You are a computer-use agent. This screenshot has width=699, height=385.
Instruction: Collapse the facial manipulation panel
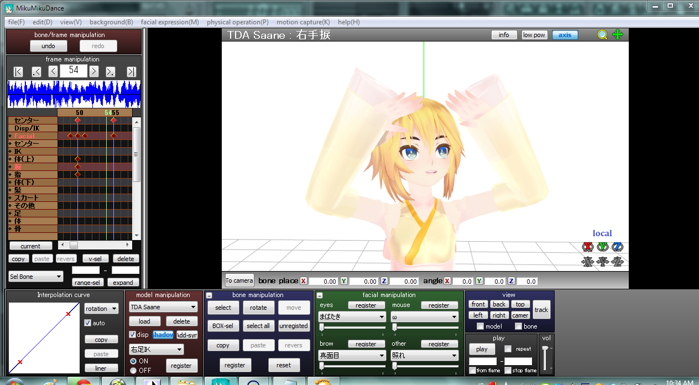click(x=320, y=295)
